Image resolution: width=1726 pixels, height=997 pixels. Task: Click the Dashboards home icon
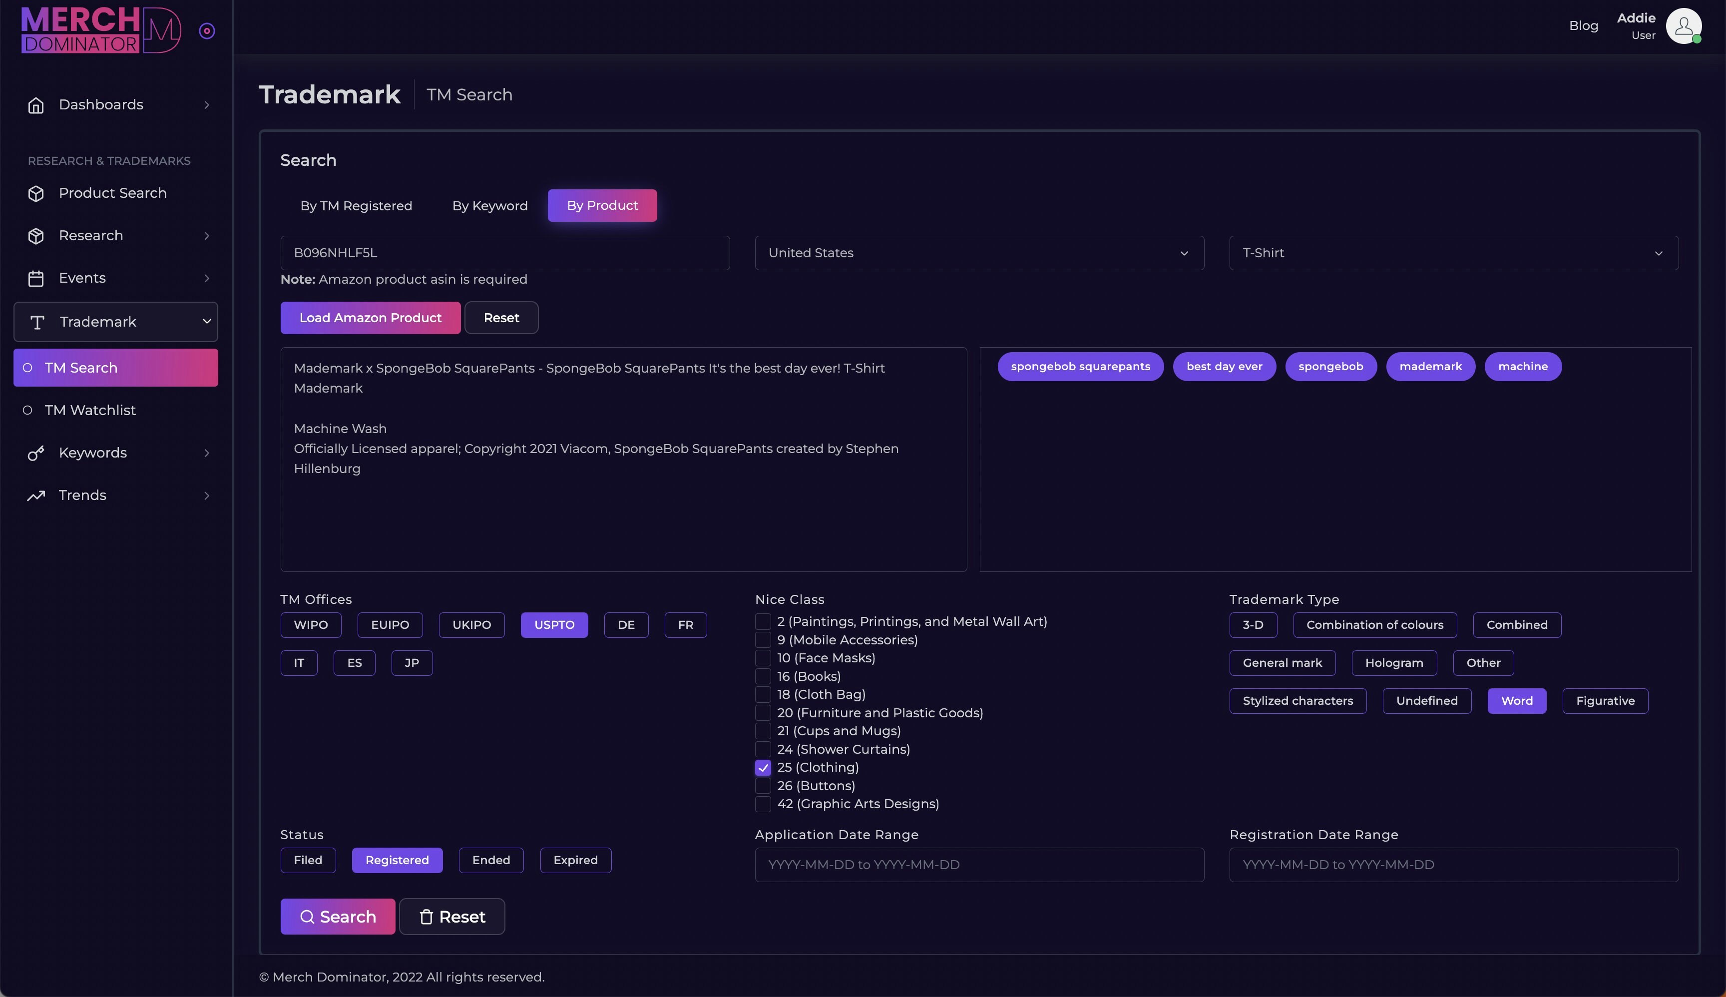(36, 105)
